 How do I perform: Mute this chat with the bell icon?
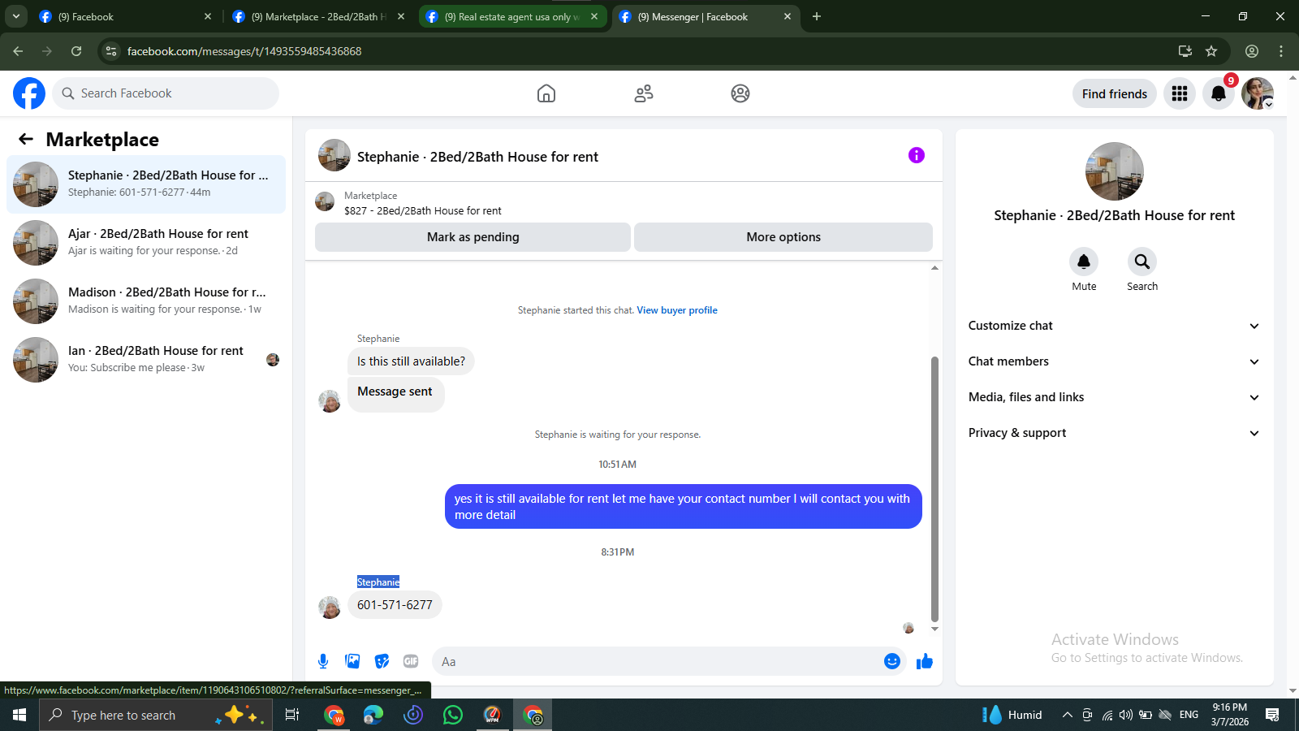(1084, 262)
